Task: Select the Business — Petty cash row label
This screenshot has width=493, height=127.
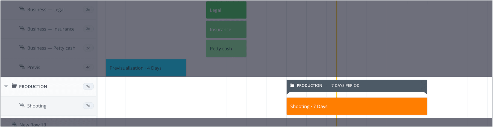Action: pos(51,48)
